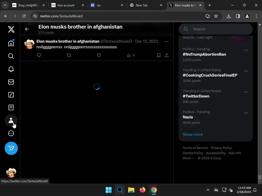Go back in browser history
The height and width of the screenshot is (196, 262).
coord(6,16)
